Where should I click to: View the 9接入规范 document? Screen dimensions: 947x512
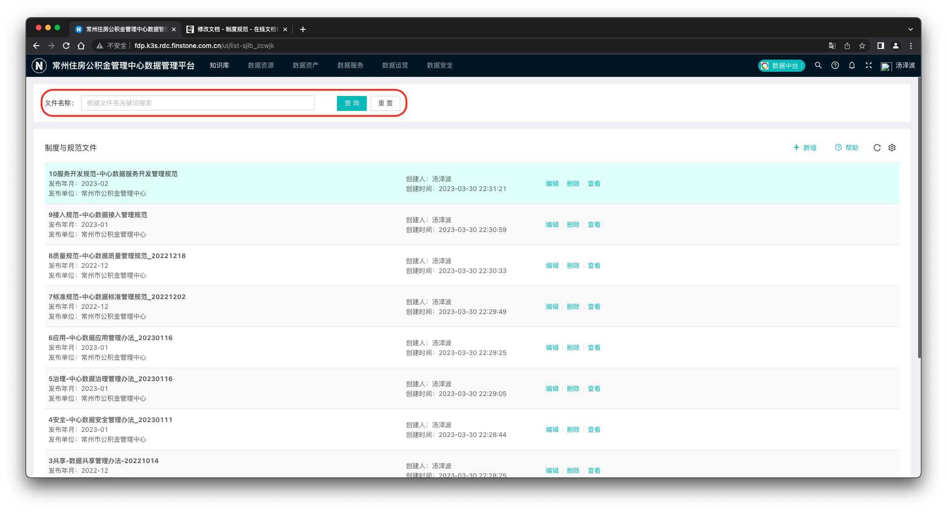click(594, 225)
